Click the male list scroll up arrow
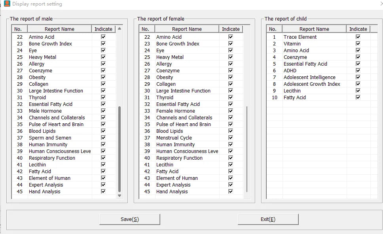This screenshot has width=383, height=234. (x=119, y=28)
